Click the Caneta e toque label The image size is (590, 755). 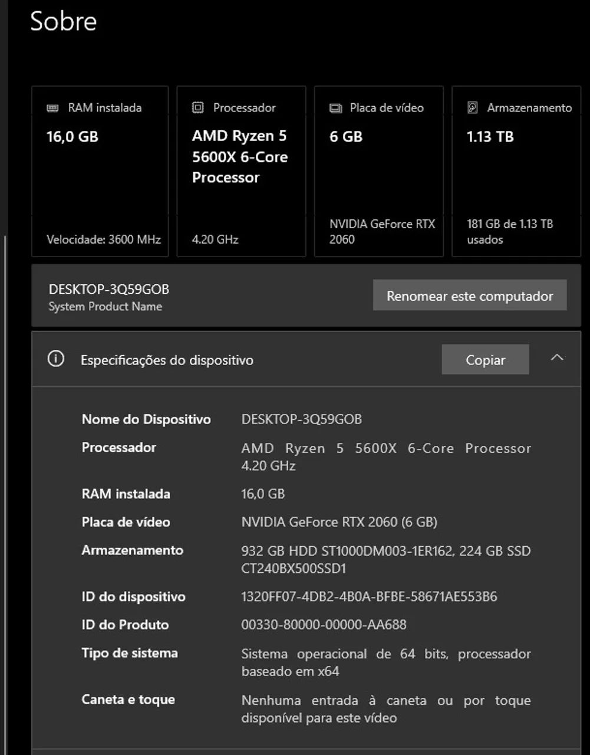128,700
